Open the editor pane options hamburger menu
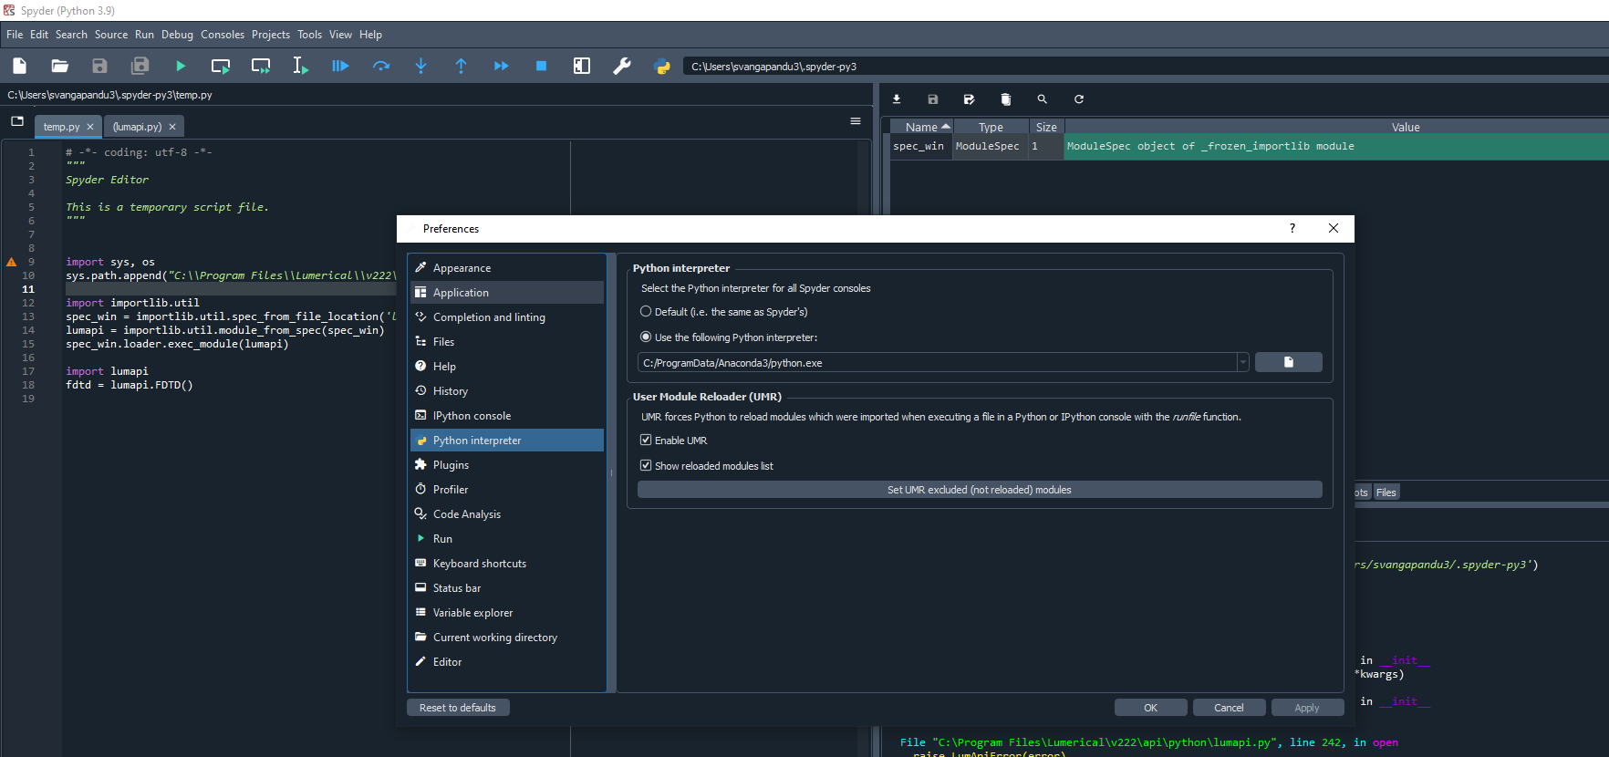1609x757 pixels. (856, 121)
